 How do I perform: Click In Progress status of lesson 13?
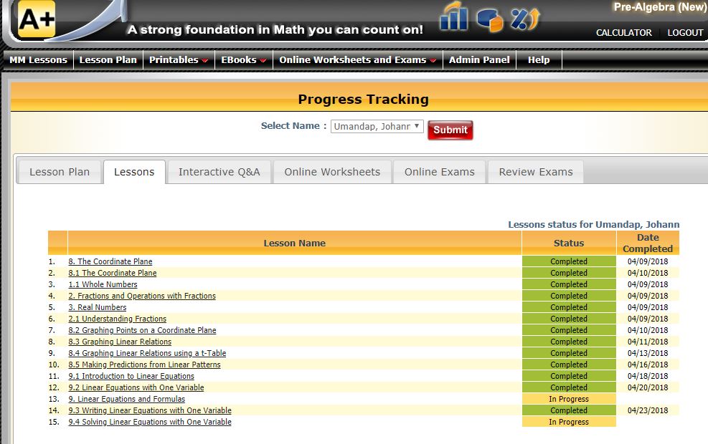click(569, 399)
